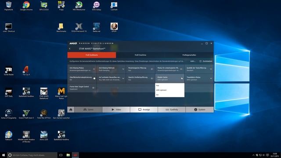Image resolution: width=281 pixels, height=158 pixels.
Task: Switch to the Profileigenschaften tab
Action: (x=189, y=55)
